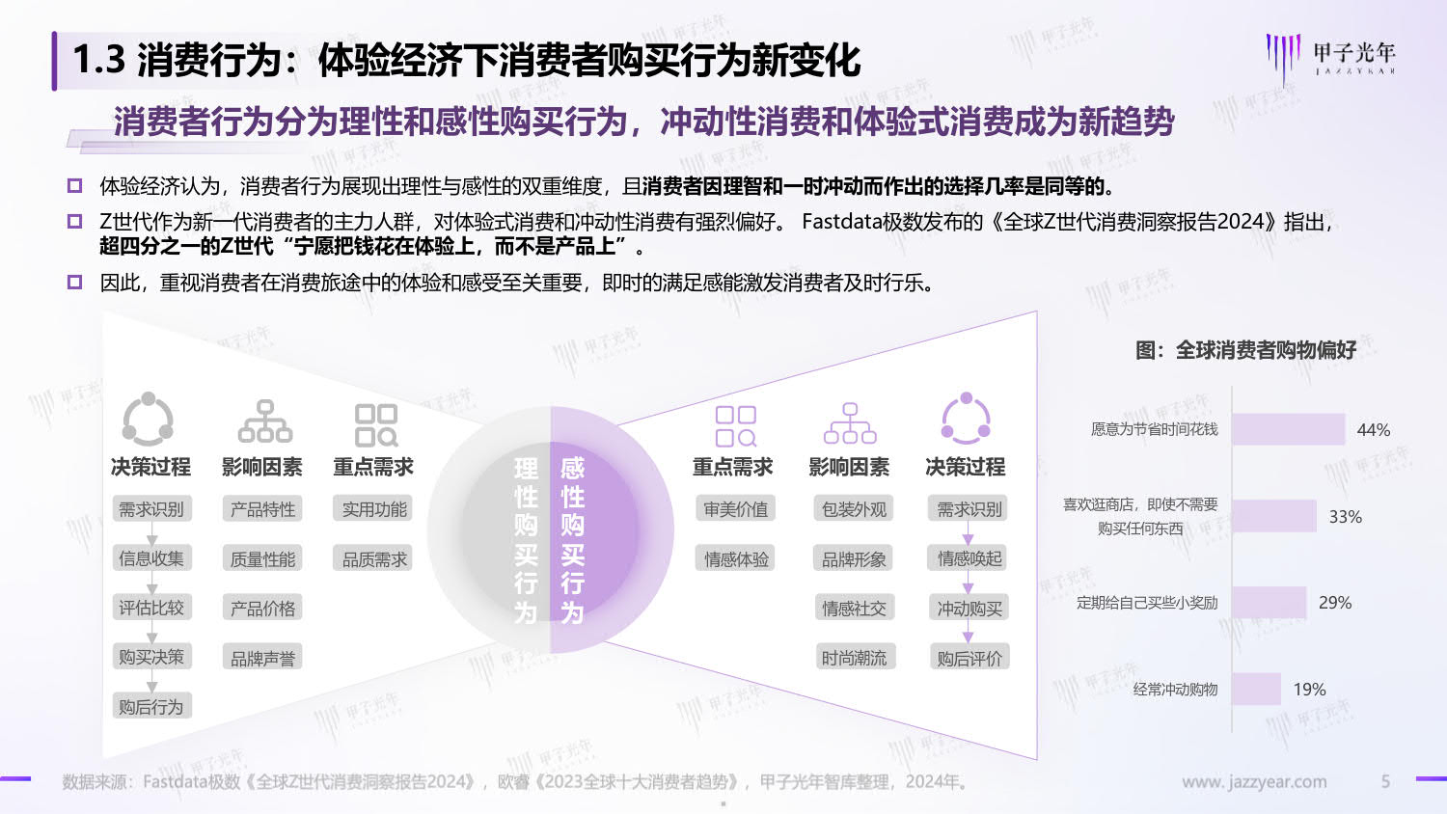Image resolution: width=1447 pixels, height=814 pixels.
Task: Open the www.jazzyear.com link in footer
Action: point(1254,781)
